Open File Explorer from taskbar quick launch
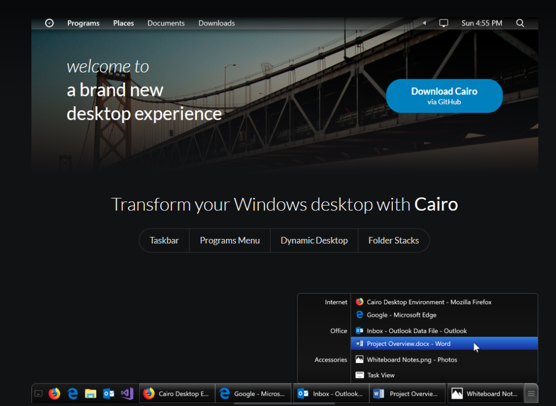The width and height of the screenshot is (556, 406). click(x=91, y=394)
